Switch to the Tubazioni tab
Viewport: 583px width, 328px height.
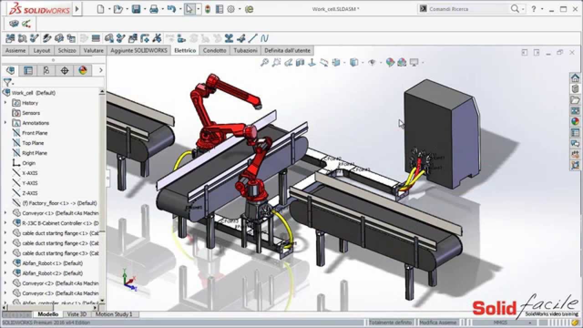coord(245,51)
